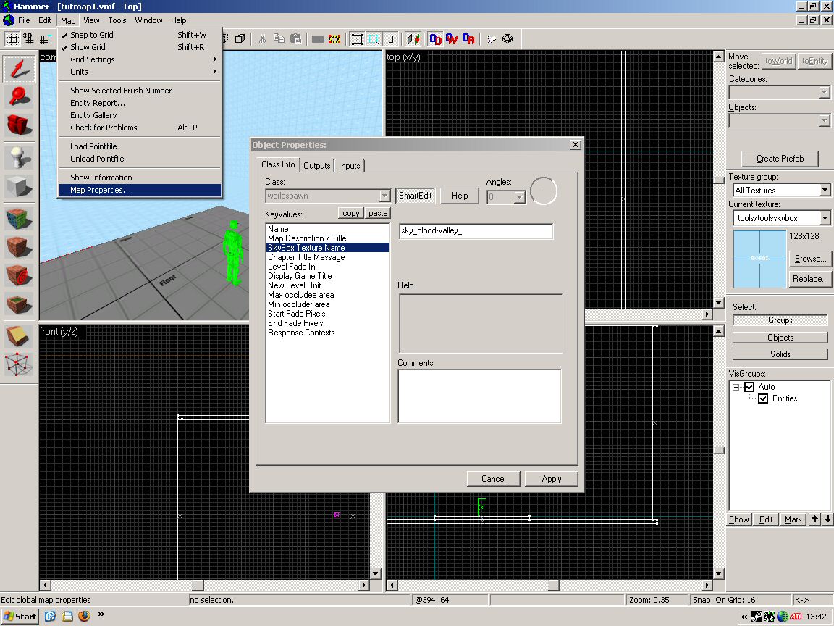Open Firefox from the quick launch bar
834x626 pixels.
tap(84, 616)
